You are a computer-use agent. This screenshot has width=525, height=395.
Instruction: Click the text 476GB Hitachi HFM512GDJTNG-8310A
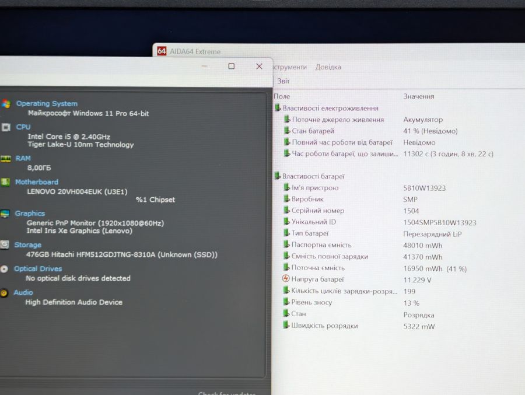point(91,254)
